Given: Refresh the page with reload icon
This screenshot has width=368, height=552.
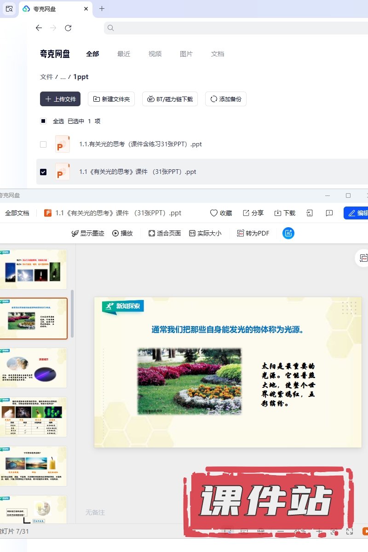Looking at the screenshot, I should pyautogui.click(x=68, y=28).
